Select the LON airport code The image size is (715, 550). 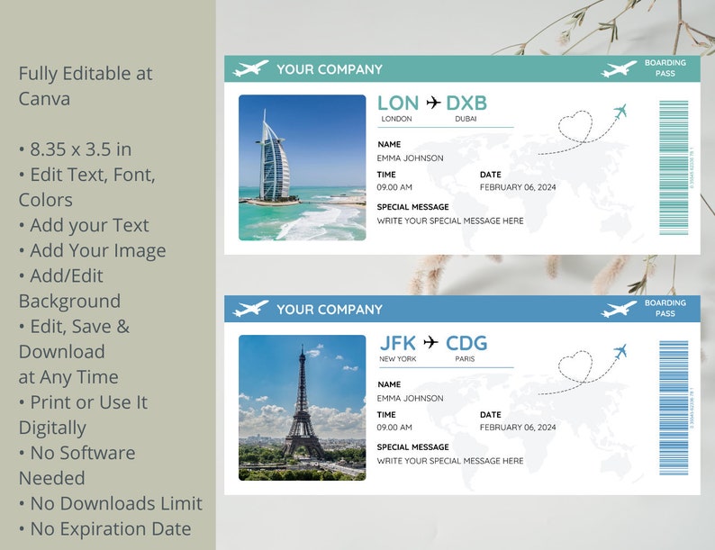398,103
